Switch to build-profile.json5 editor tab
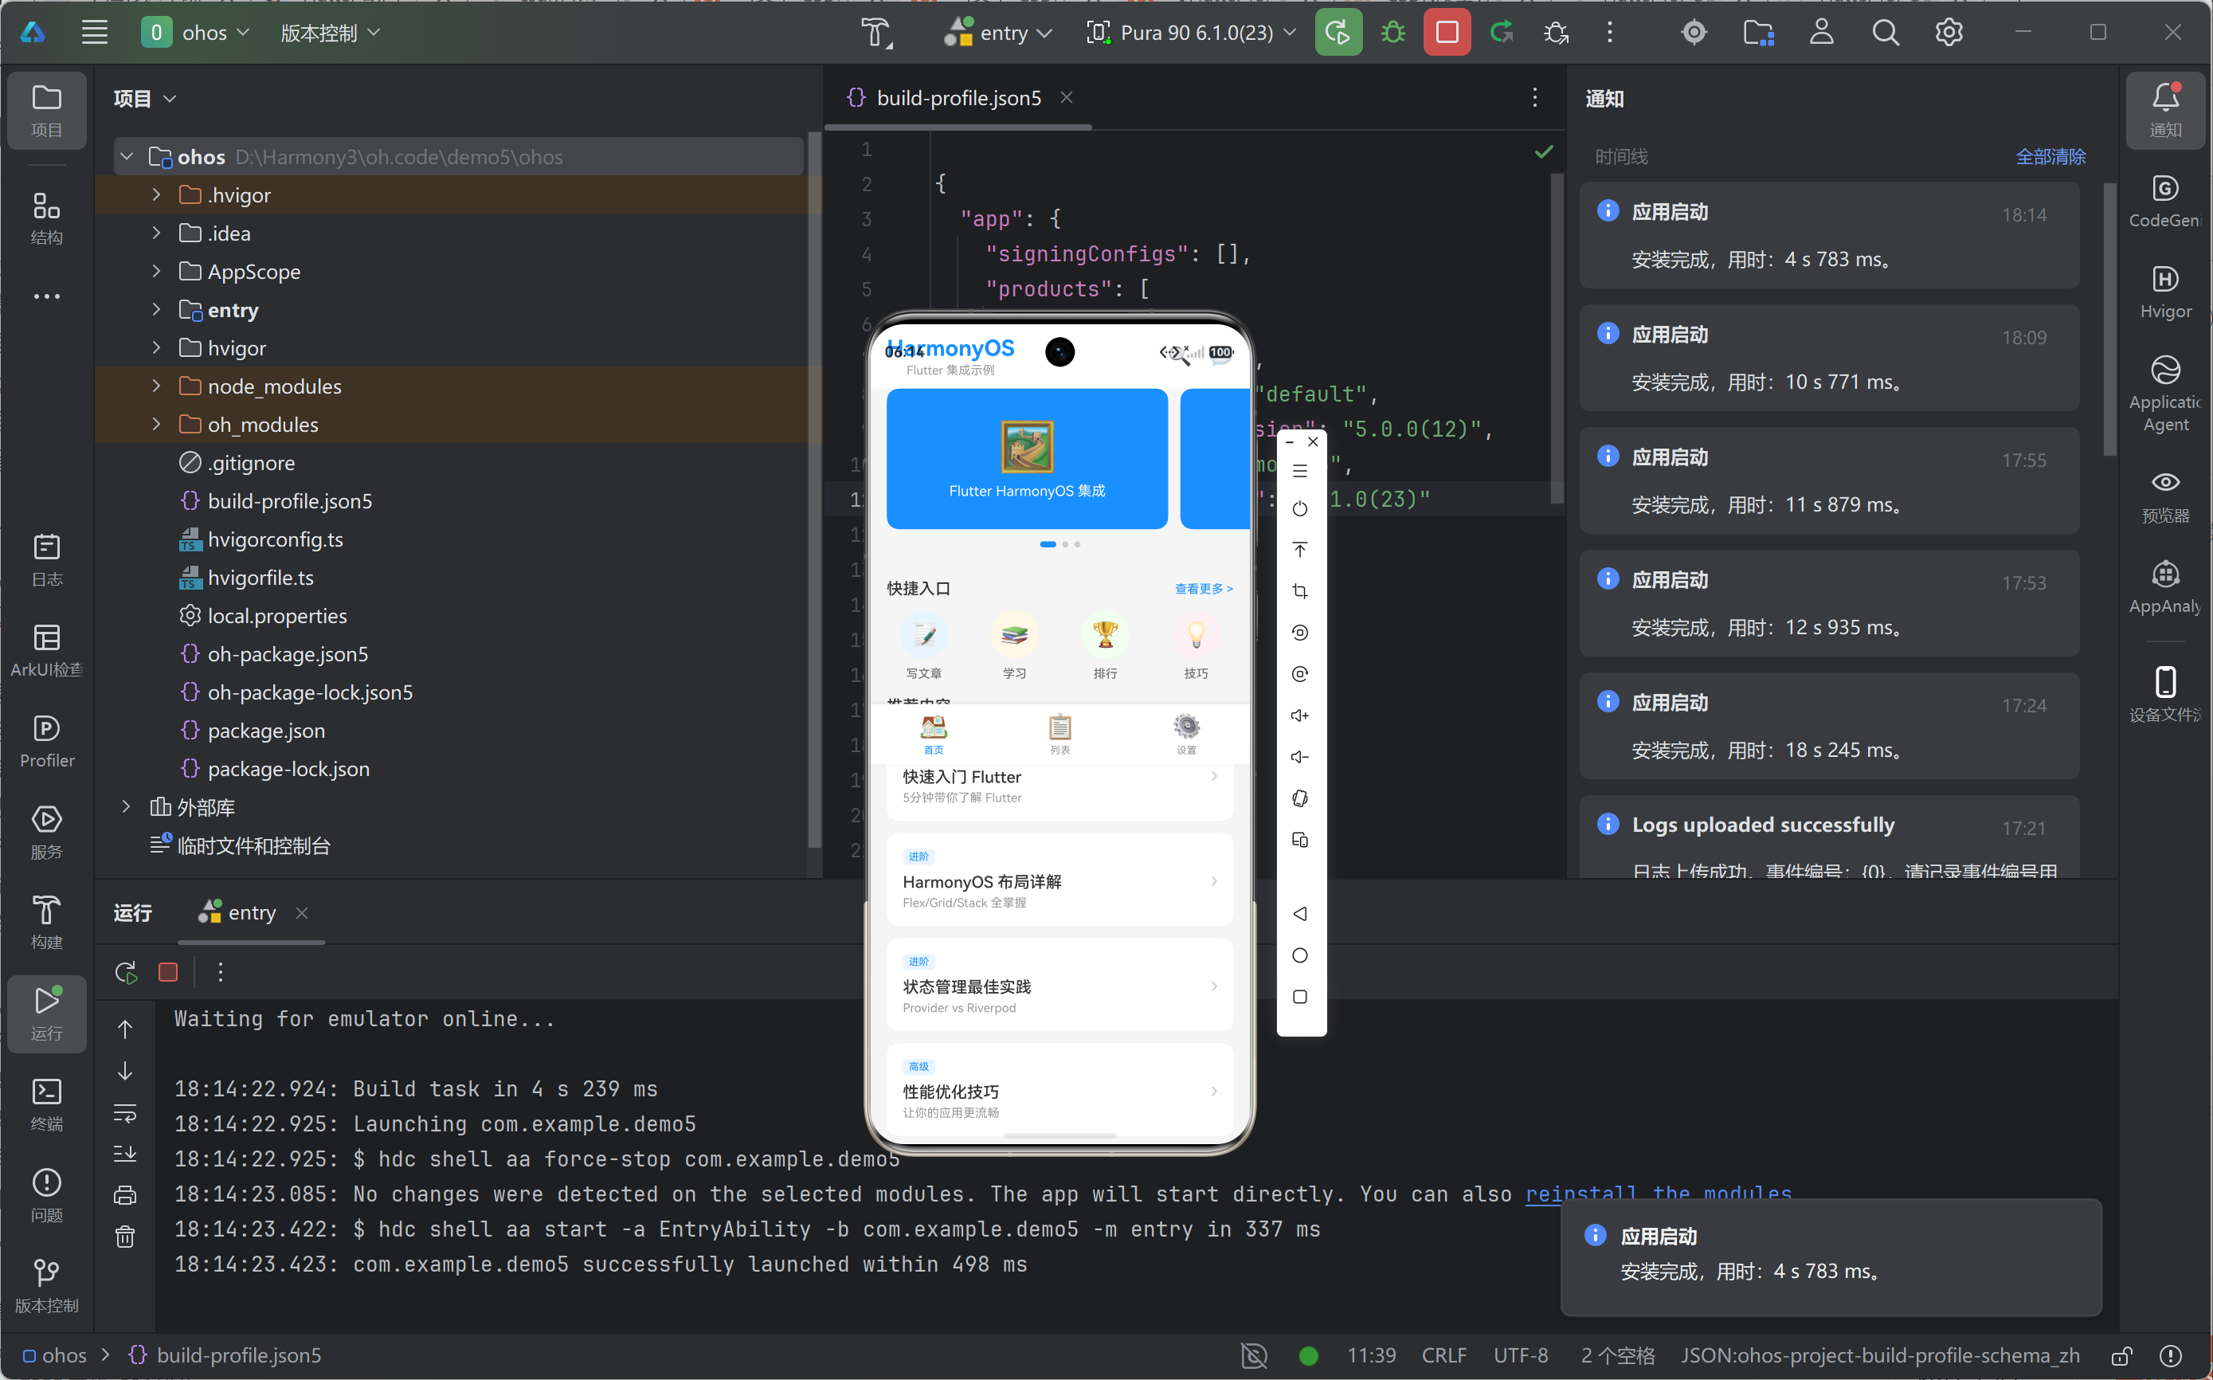The height and width of the screenshot is (1380, 2213). [958, 98]
